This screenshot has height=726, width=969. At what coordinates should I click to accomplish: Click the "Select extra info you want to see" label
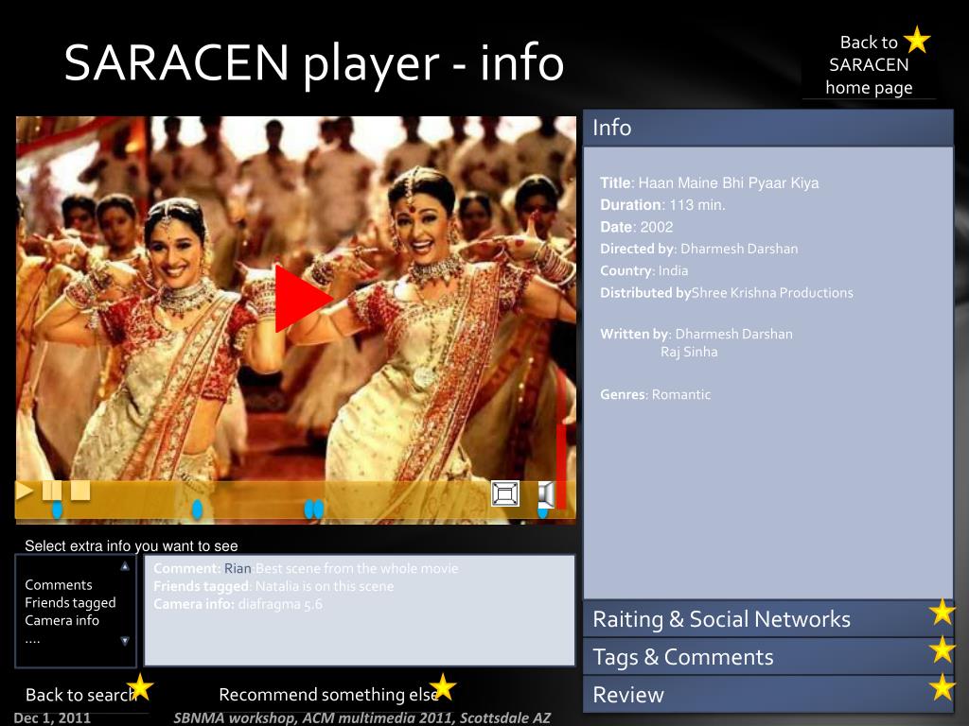coord(131,545)
